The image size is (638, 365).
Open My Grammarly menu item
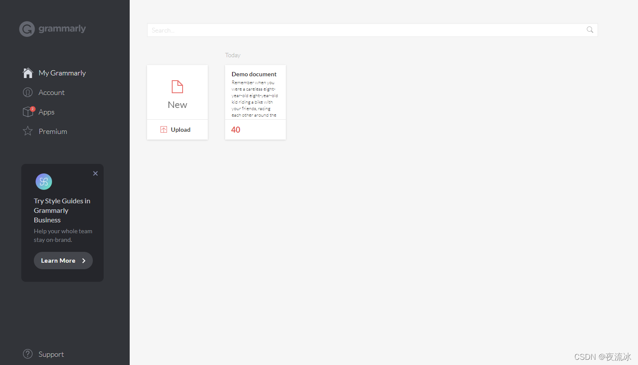tap(62, 73)
